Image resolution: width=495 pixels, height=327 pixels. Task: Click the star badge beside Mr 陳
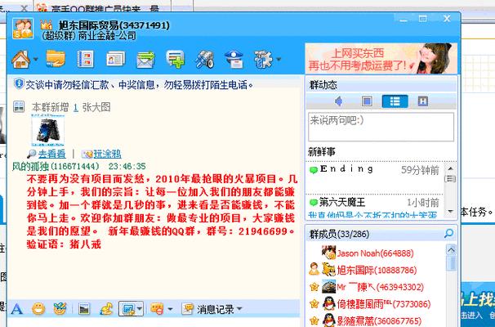pos(314,287)
